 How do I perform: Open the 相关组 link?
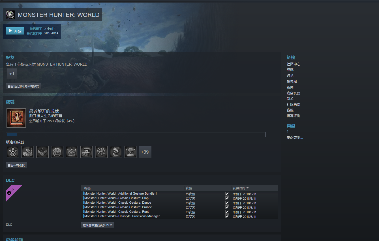pos(292,81)
